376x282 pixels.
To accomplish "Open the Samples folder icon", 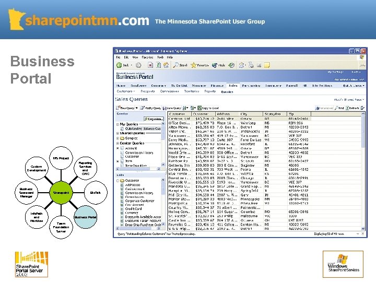I will 122,138.
